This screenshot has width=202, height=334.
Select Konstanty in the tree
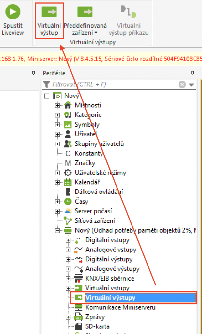coord(88,153)
